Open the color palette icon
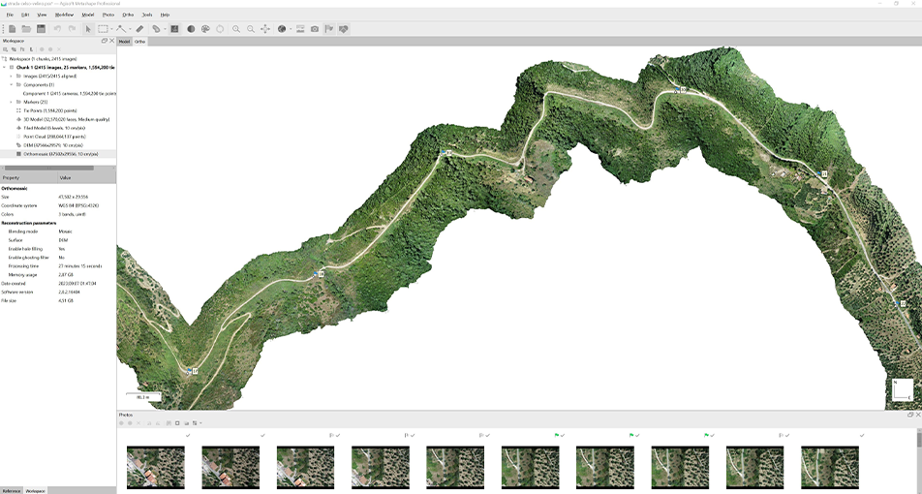The width and height of the screenshot is (922, 494). pos(205,29)
